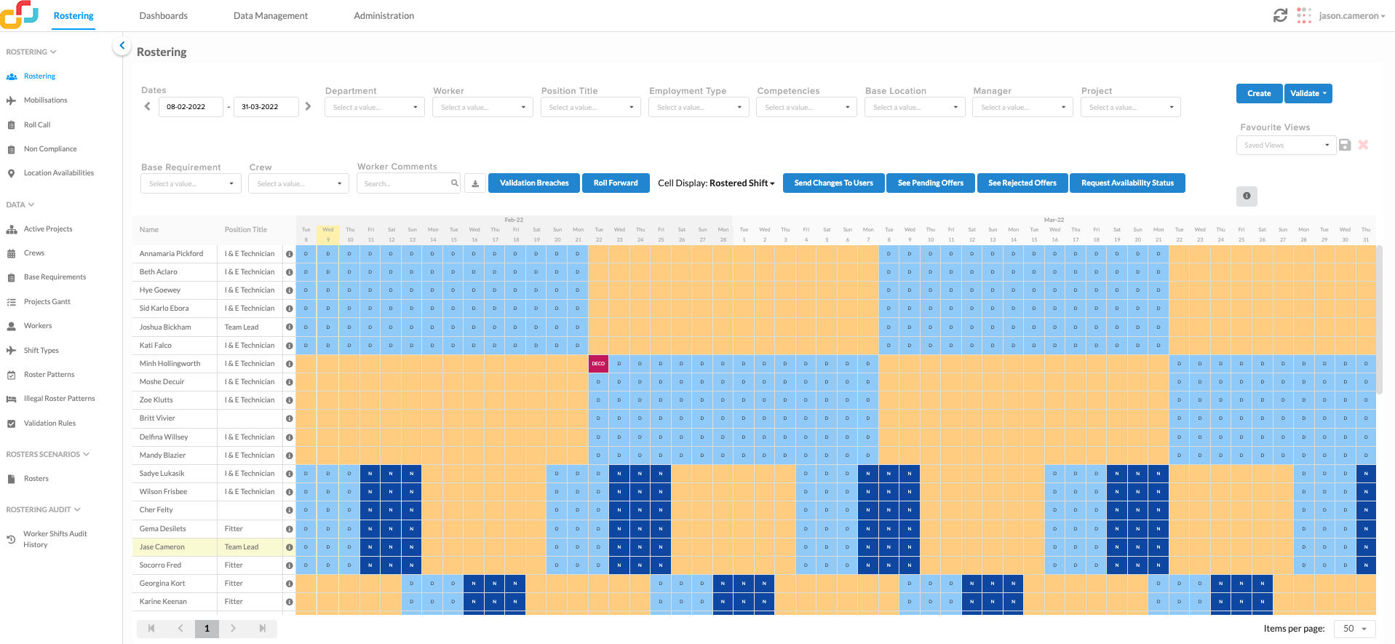Open Non Compliance in the sidebar

[x=50, y=149]
